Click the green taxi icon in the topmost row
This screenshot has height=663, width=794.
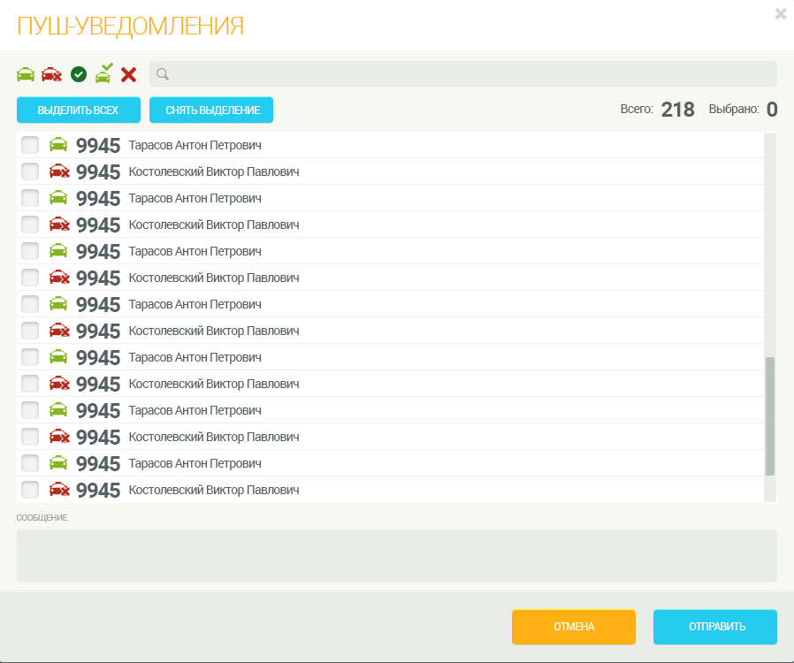click(x=58, y=145)
